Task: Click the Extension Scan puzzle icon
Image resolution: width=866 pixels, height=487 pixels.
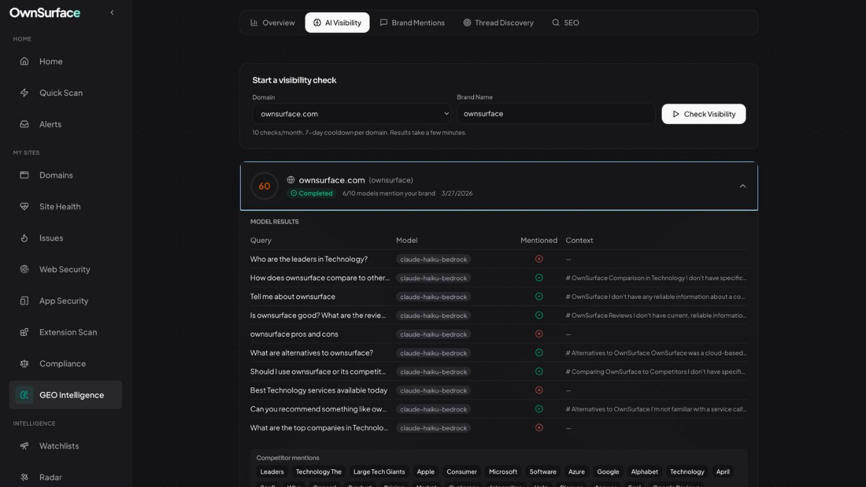Action: click(24, 332)
